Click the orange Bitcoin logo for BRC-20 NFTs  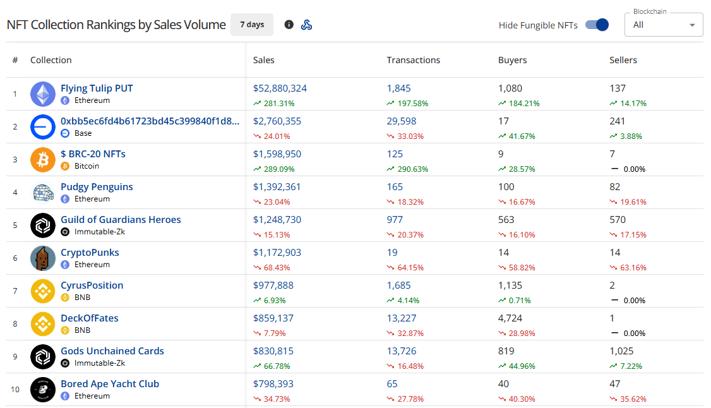coord(43,160)
